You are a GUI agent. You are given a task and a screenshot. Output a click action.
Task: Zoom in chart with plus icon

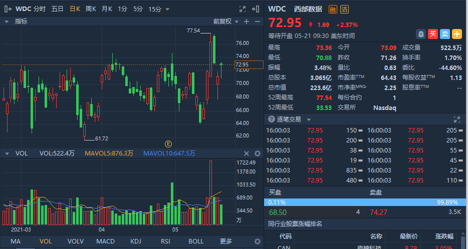pyautogui.click(x=247, y=21)
